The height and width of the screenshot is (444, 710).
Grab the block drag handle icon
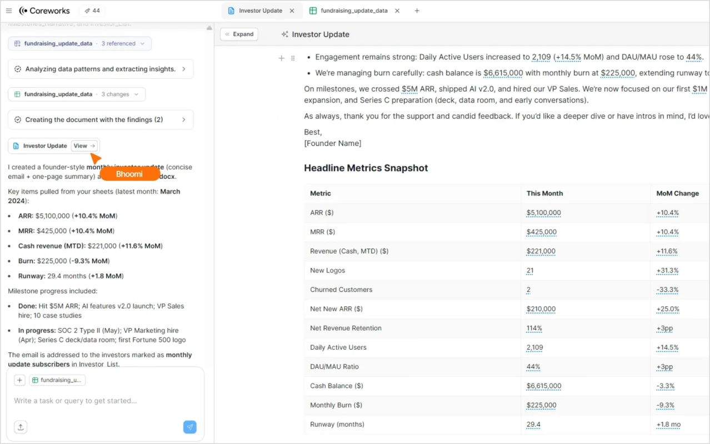pyautogui.click(x=293, y=58)
